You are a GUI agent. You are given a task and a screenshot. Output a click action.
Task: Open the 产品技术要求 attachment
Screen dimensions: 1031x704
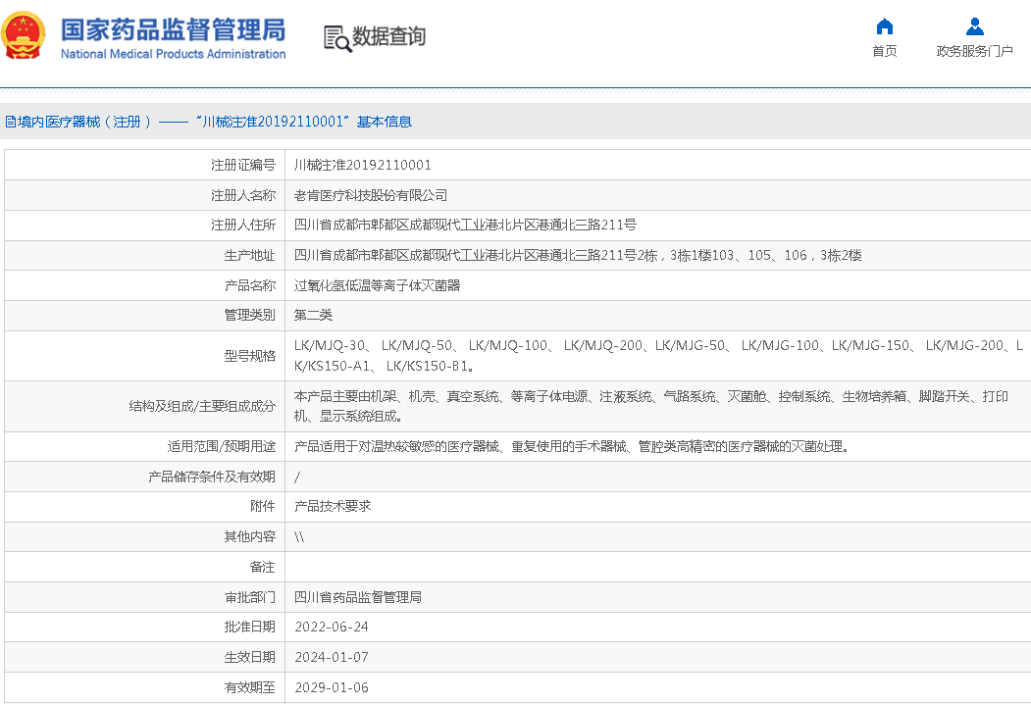pyautogui.click(x=333, y=507)
